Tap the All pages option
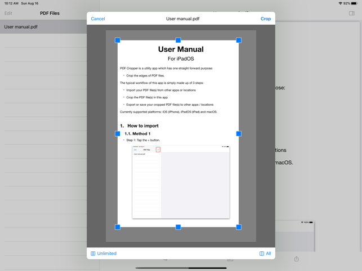Screen dimensions: 362x271 265,253
